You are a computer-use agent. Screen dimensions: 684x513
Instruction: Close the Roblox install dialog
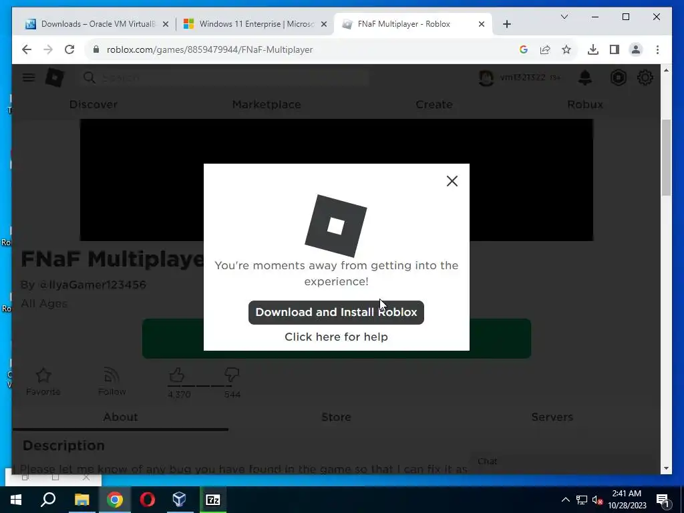(x=452, y=181)
